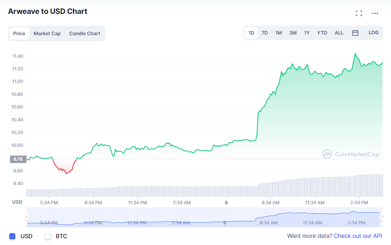Select the 1Y time range
Image resolution: width=391 pixels, height=245 pixels.
tap(307, 33)
